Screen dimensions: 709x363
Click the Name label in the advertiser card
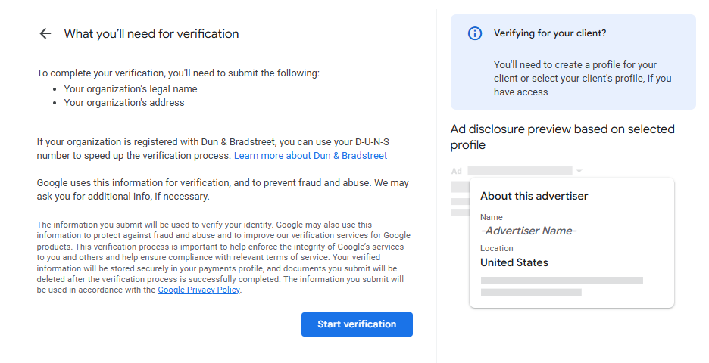(491, 217)
